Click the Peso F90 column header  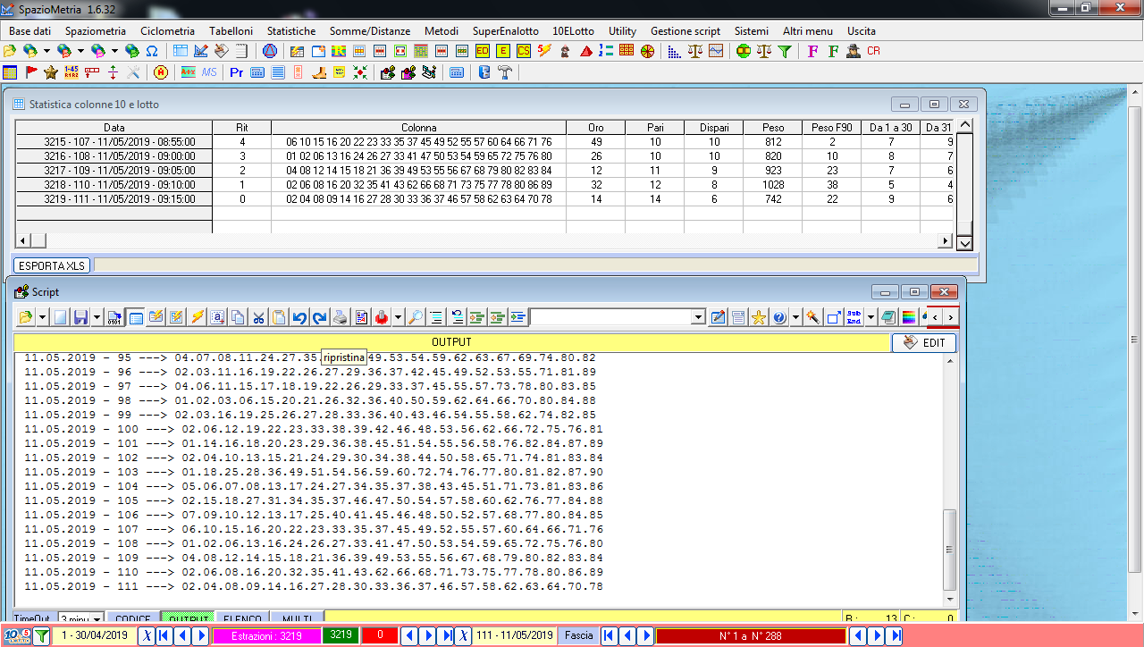point(832,128)
